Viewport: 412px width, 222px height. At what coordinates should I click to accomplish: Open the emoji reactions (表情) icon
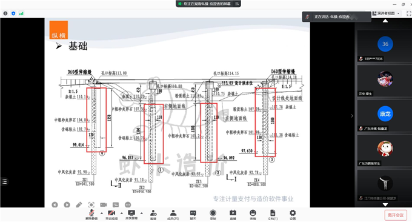[253, 215]
